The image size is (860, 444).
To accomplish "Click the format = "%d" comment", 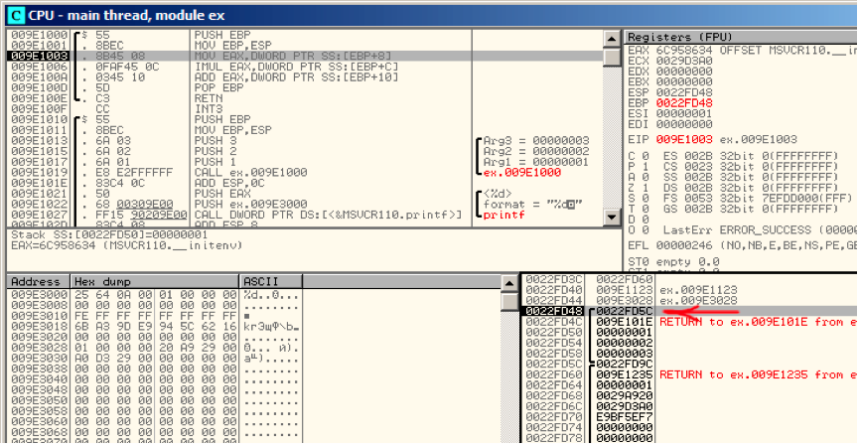I will 532,205.
